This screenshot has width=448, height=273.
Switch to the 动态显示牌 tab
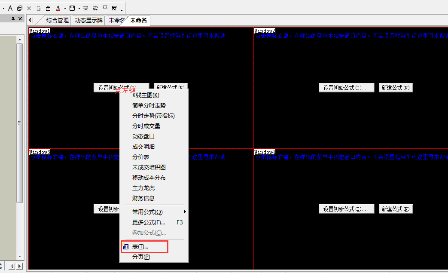point(88,20)
